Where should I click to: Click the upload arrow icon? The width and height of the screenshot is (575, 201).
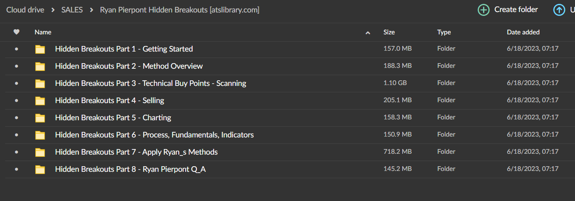point(559,10)
